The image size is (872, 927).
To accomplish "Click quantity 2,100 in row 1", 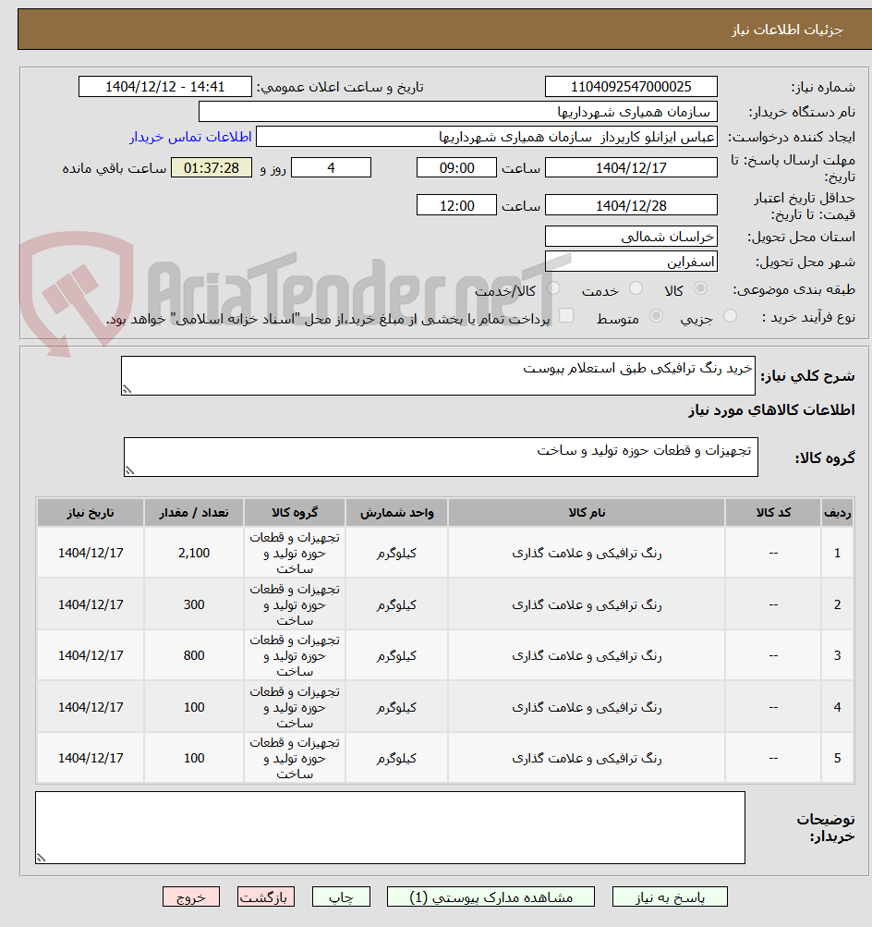I will 194,553.
